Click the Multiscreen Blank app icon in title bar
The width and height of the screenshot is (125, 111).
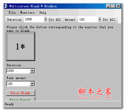pos(6,6)
